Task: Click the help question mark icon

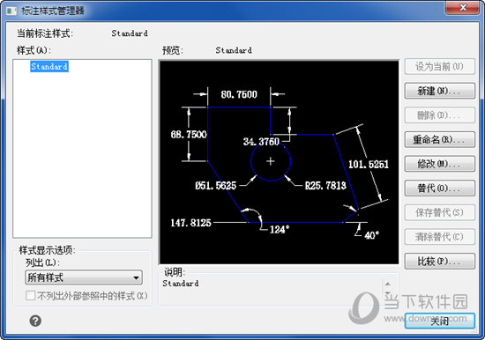Action: point(35,321)
